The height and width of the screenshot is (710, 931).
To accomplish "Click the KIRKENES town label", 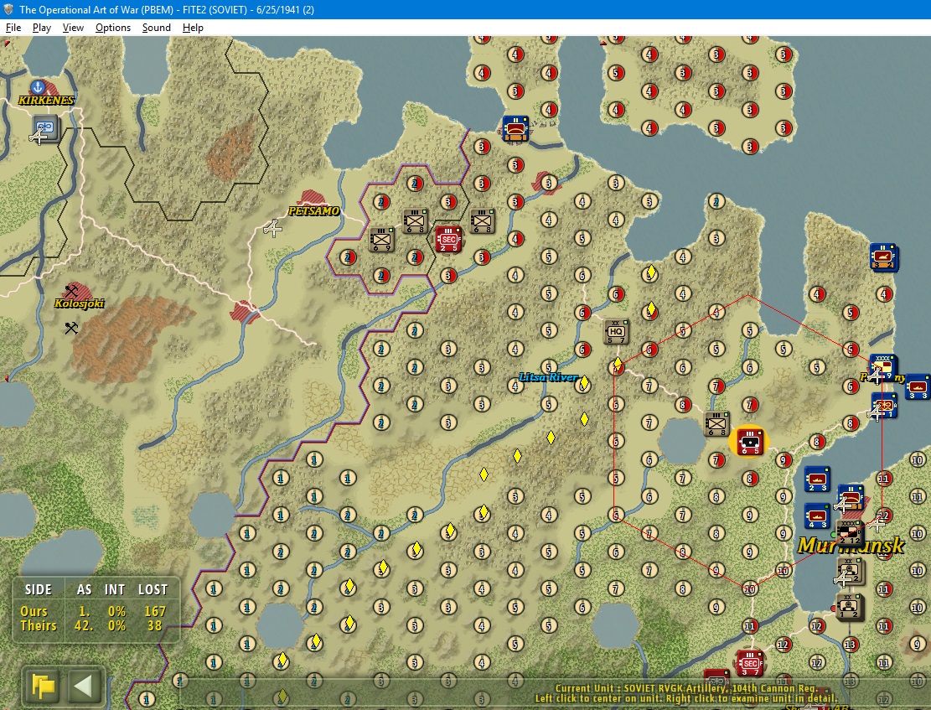I will [x=46, y=100].
